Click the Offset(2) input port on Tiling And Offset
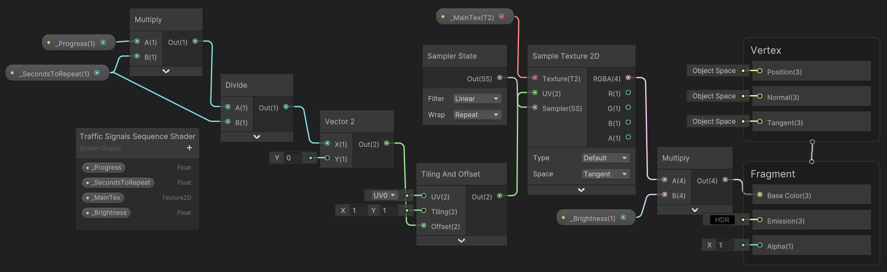This screenshot has height=272, width=887. (424, 226)
